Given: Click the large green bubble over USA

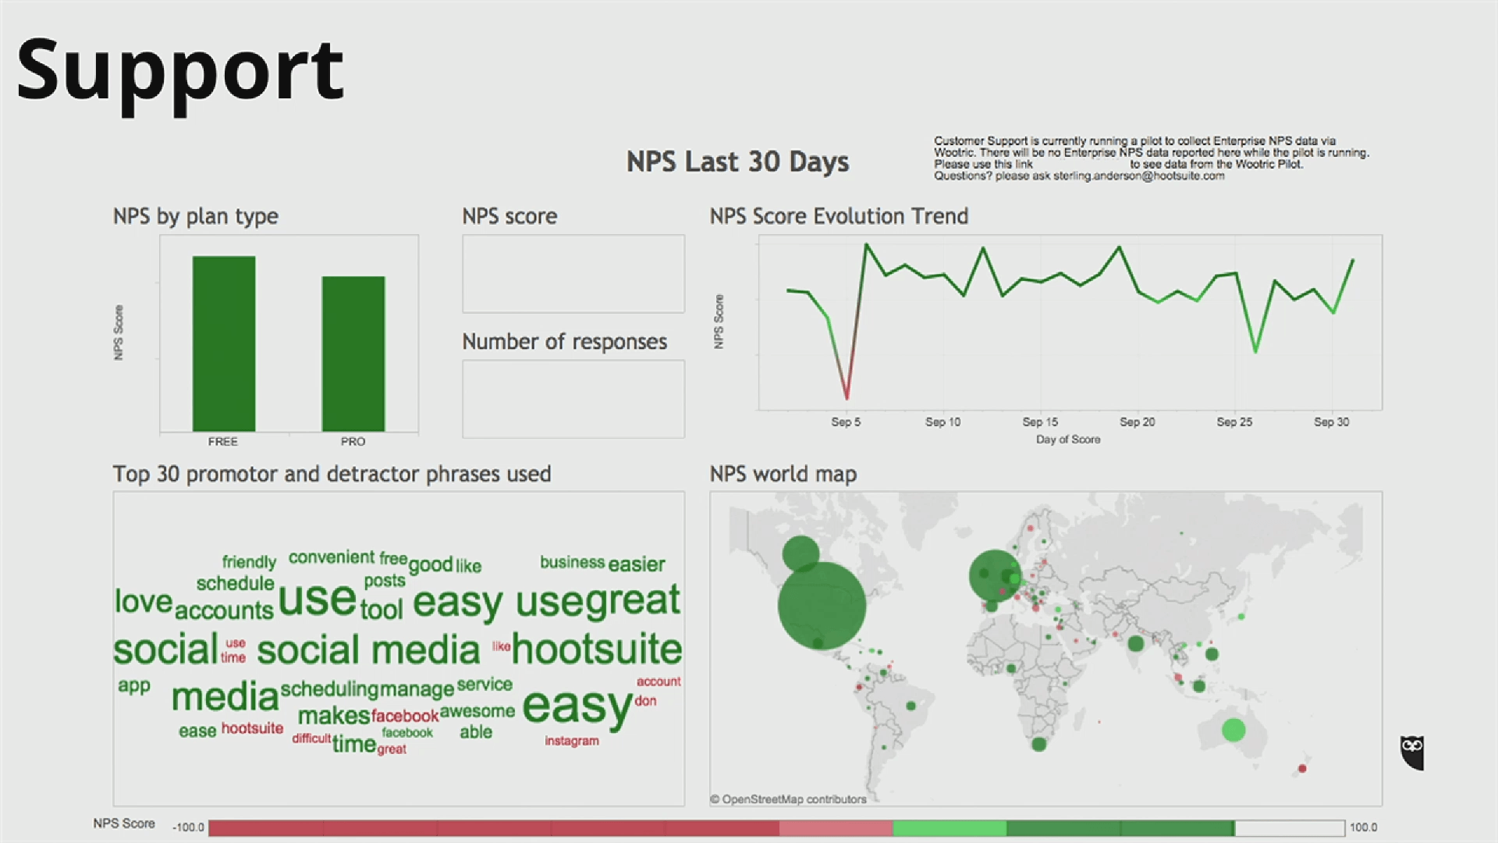Looking at the screenshot, I should point(822,606).
